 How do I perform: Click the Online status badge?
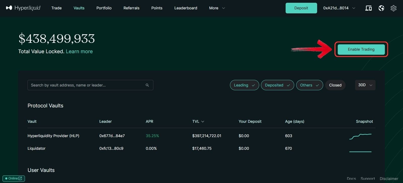click(x=14, y=178)
